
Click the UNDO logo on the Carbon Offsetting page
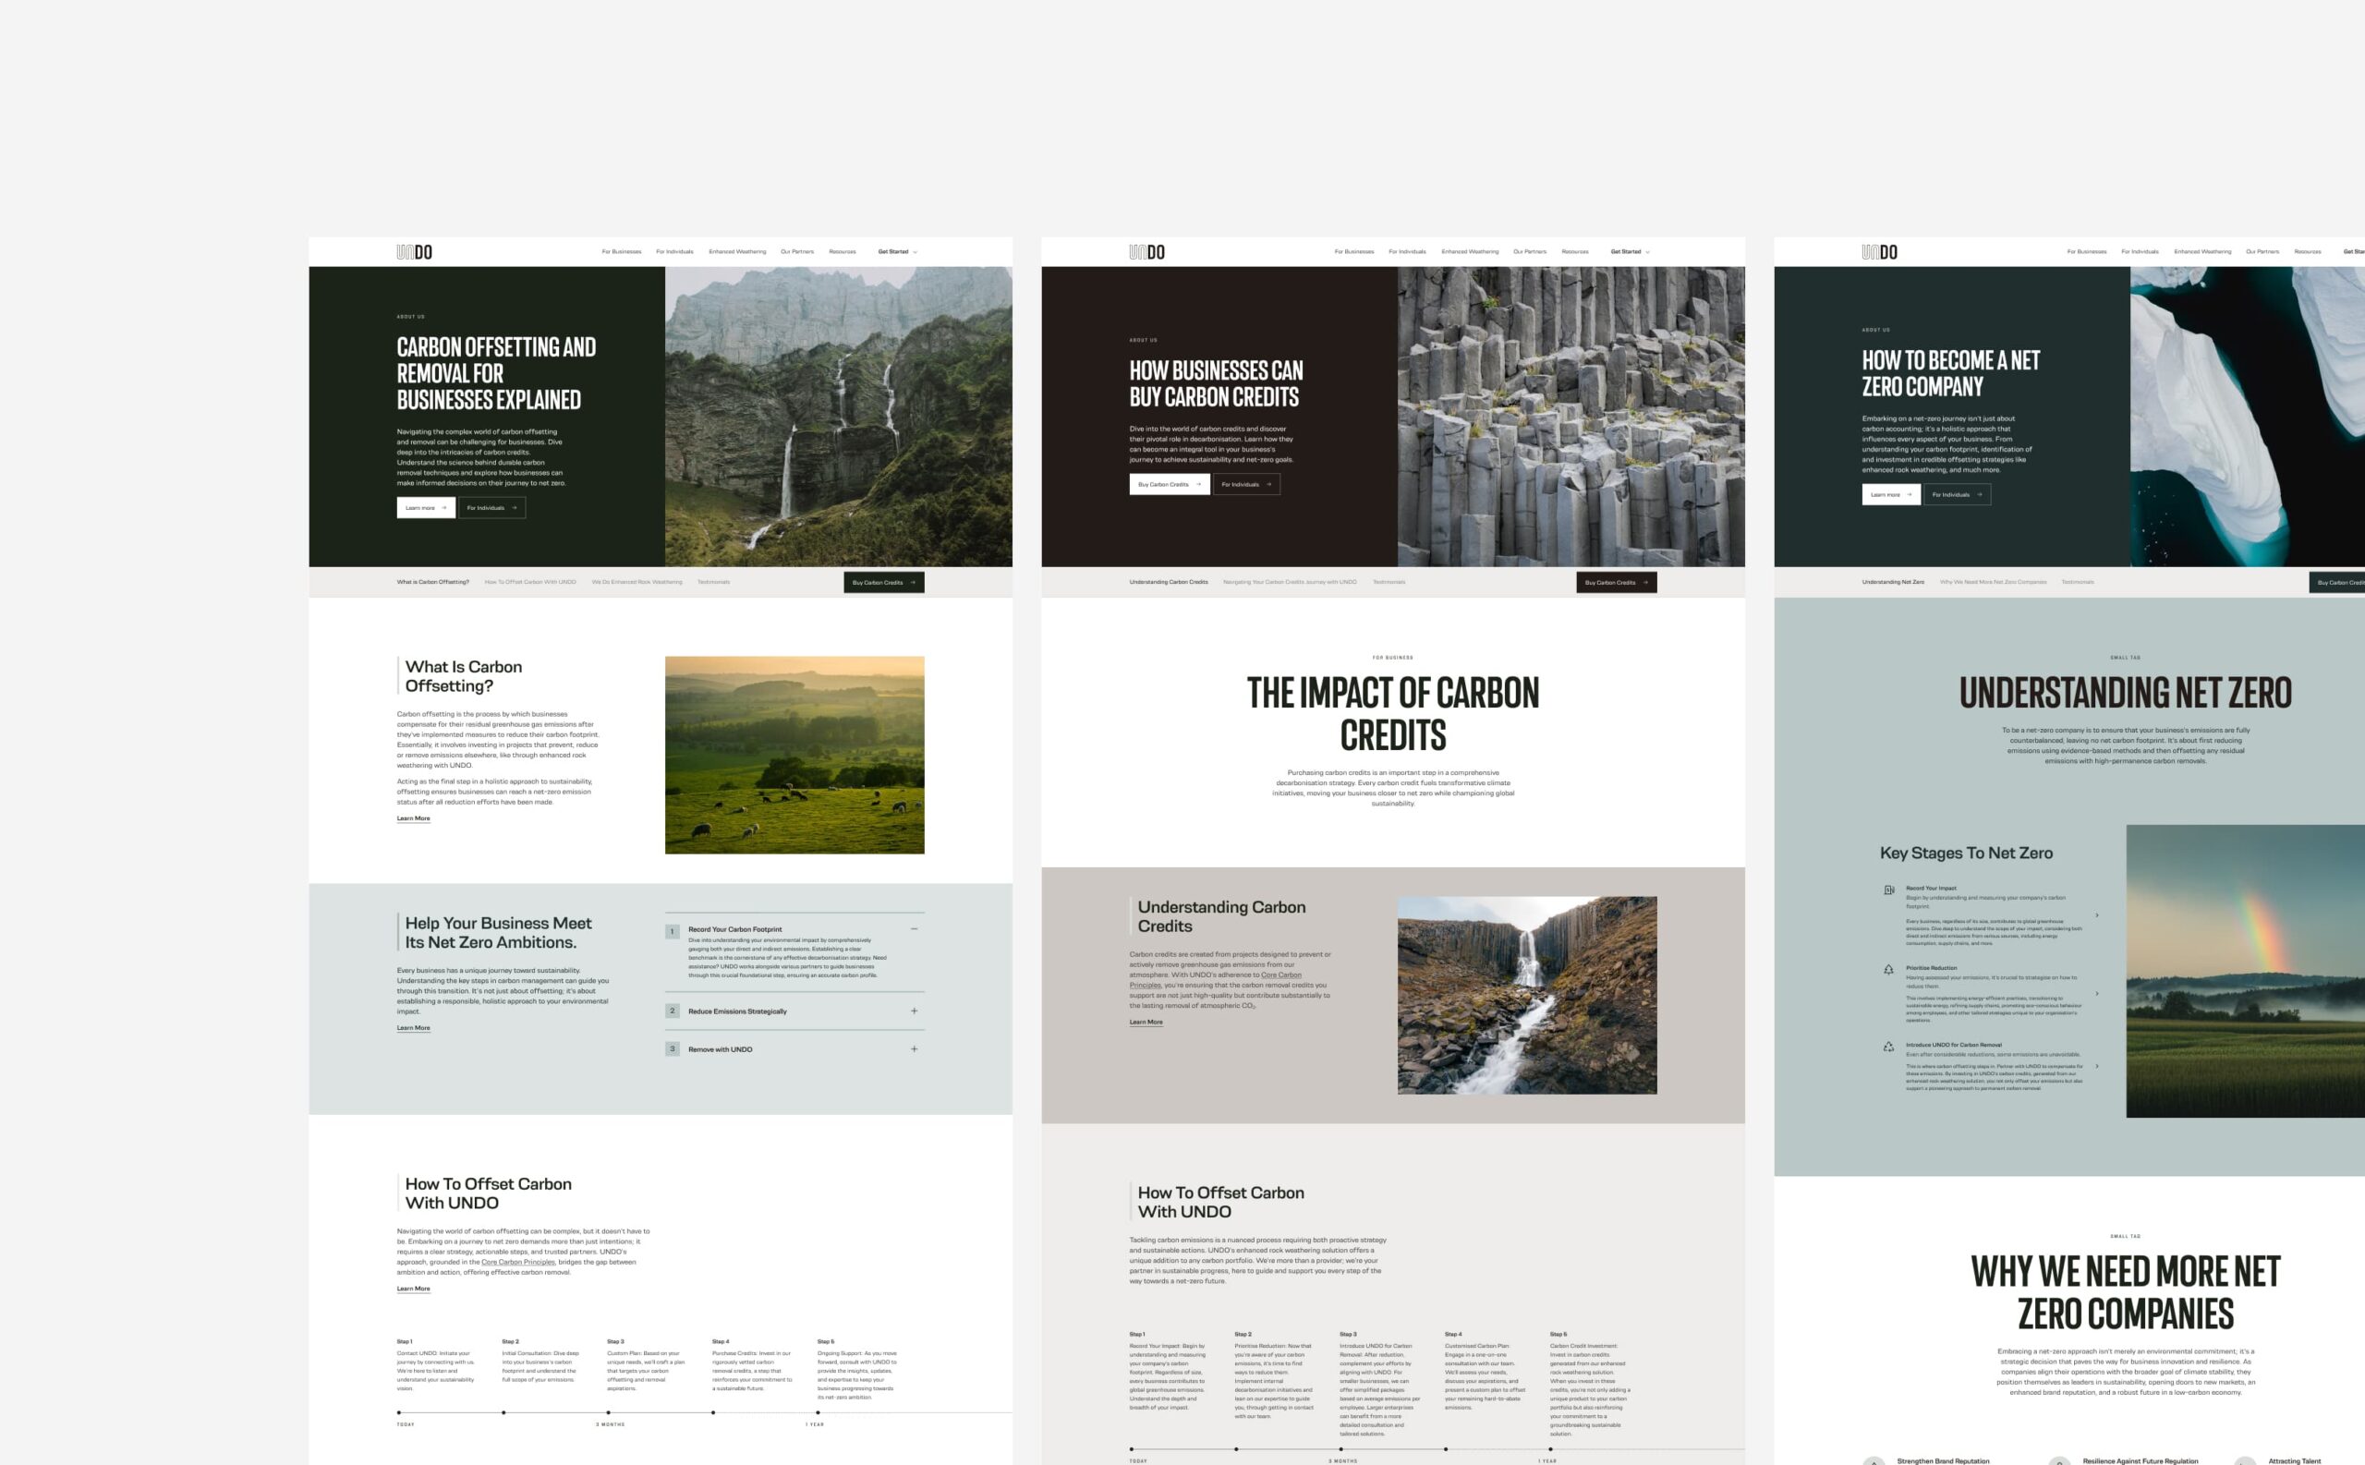coord(414,252)
